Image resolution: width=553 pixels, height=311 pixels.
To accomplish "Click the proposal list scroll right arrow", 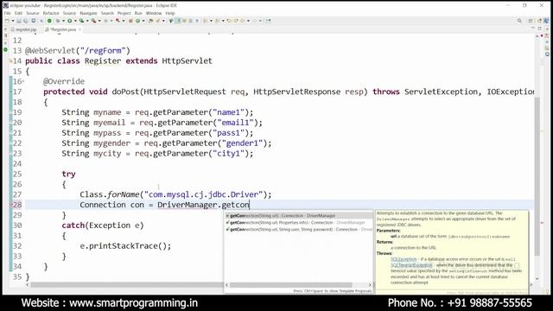I will (370, 285).
